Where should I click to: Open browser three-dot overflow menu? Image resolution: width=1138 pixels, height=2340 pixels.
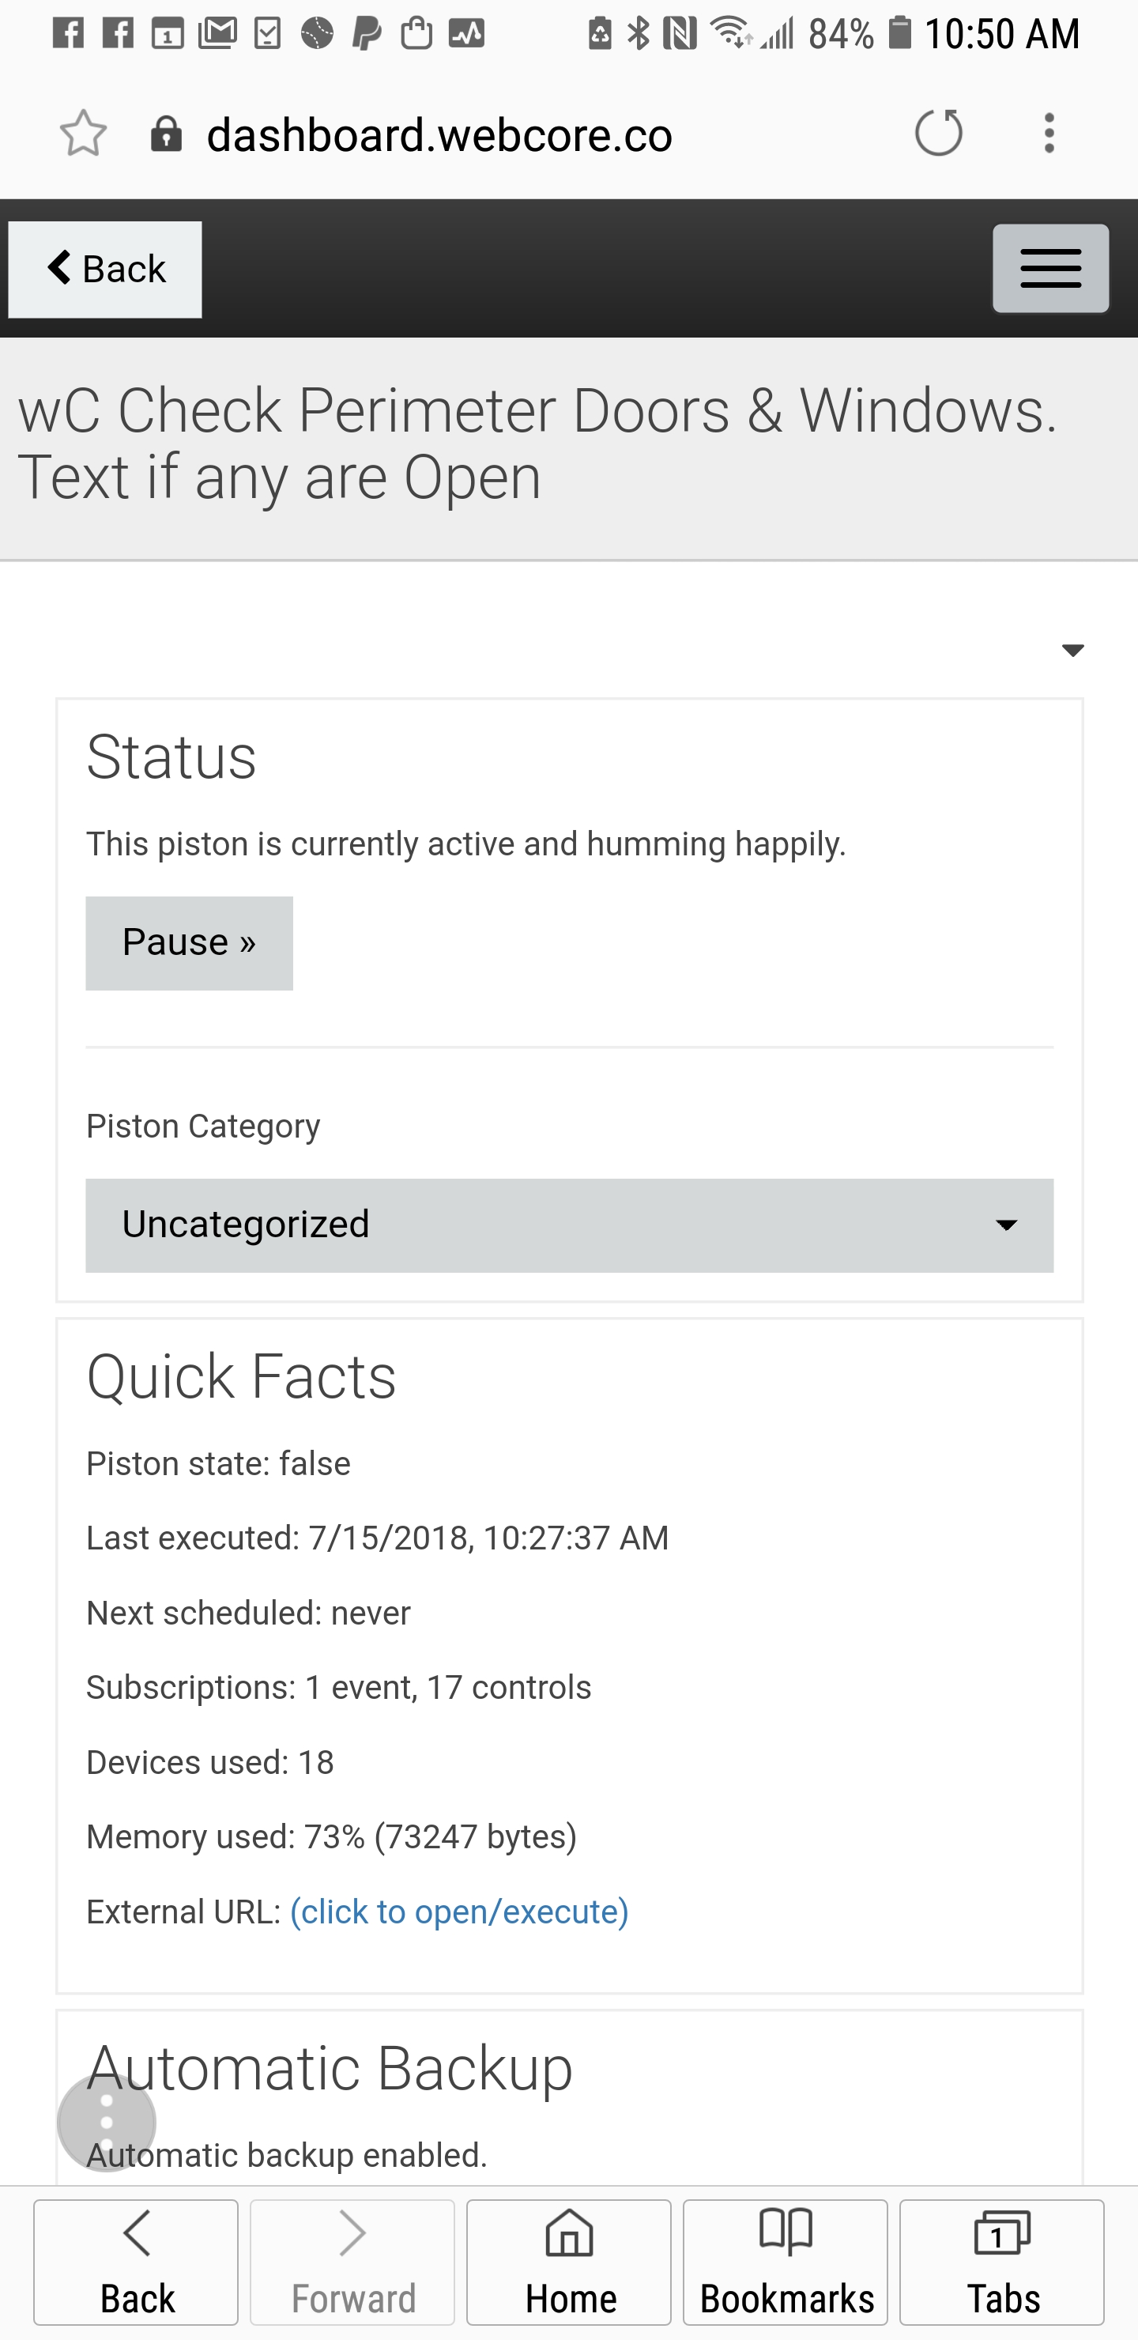tap(1049, 134)
